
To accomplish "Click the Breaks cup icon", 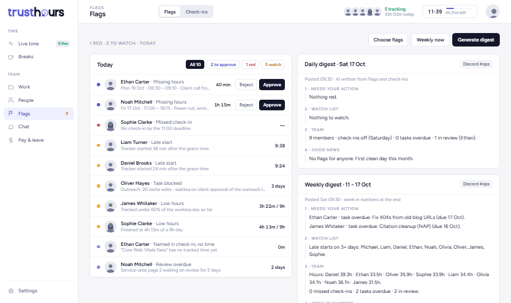I will tap(11, 57).
